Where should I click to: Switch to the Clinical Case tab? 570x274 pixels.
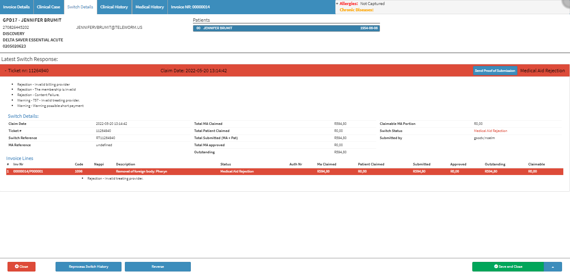tap(48, 7)
